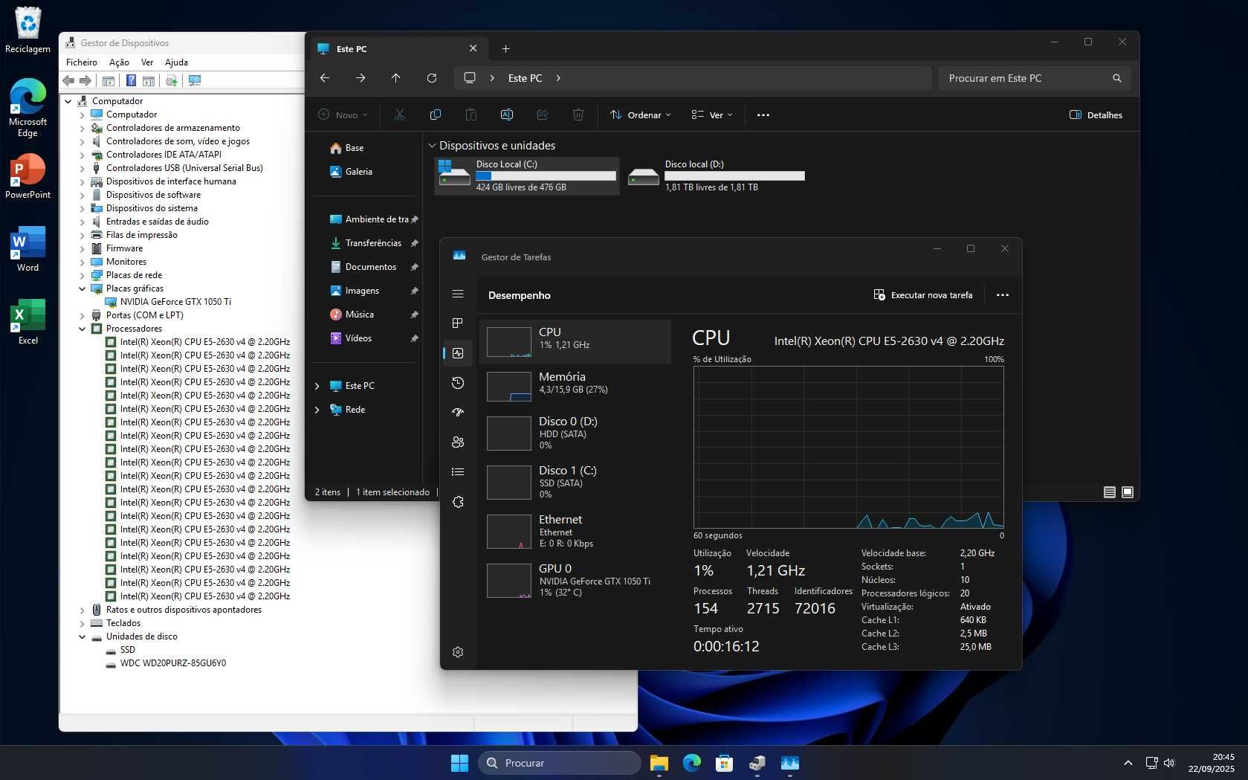Screen dimensions: 1248x780
Task: Collapse Dispositivos e unidades group
Action: click(x=431, y=146)
